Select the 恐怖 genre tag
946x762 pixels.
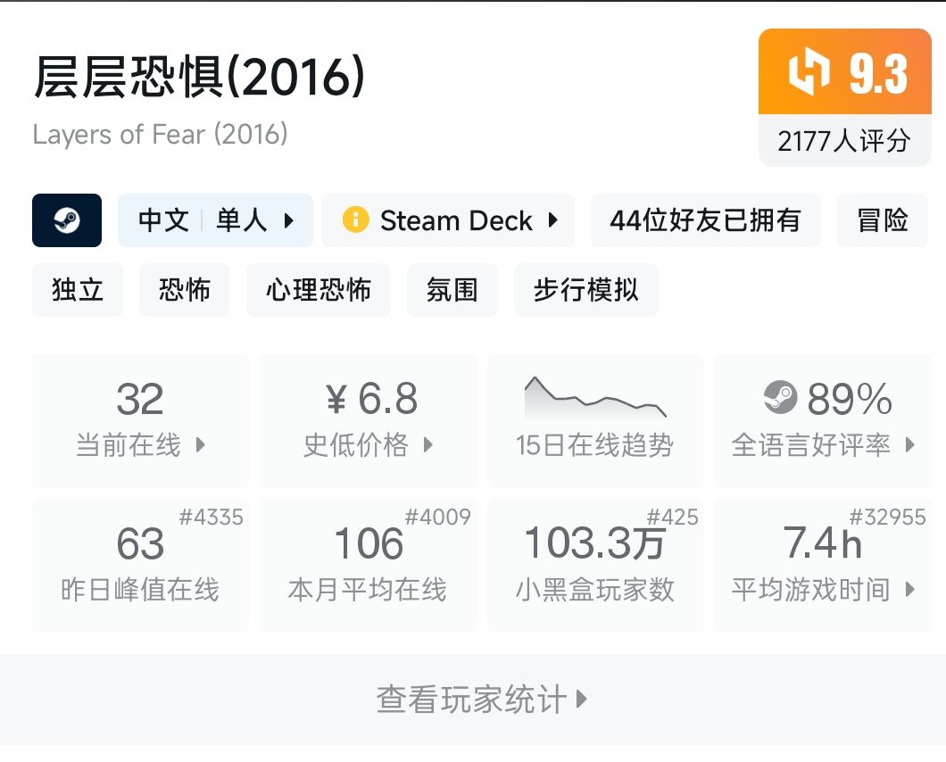pyautogui.click(x=185, y=290)
